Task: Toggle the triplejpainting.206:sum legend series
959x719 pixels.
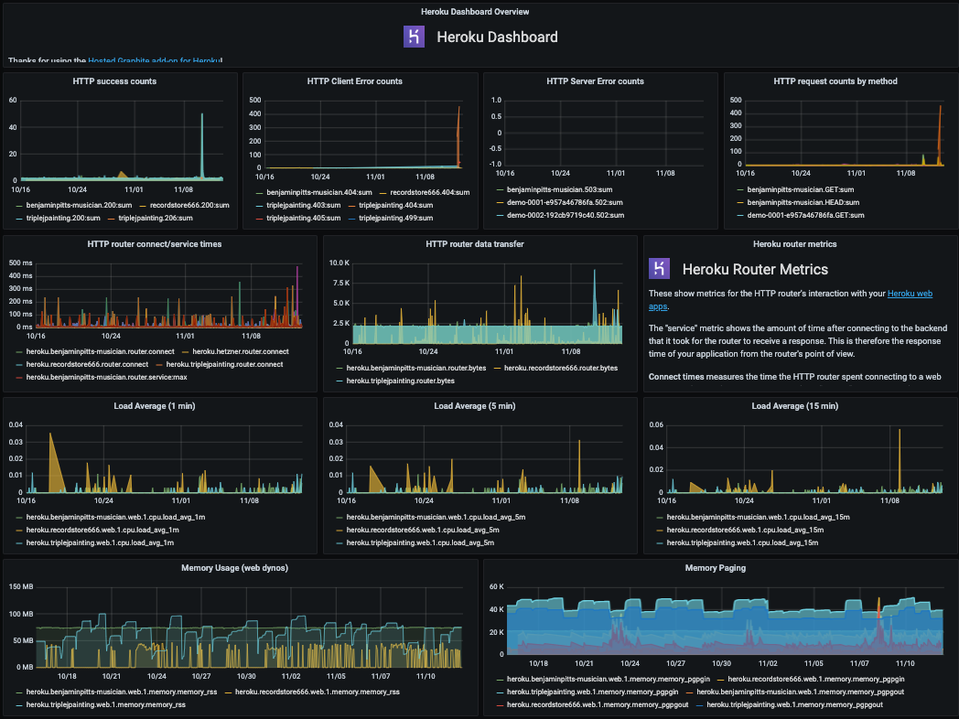Action: [x=156, y=219]
